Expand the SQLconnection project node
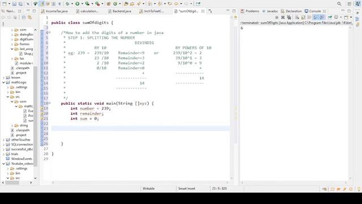The image size is (362, 204). tap(4, 144)
